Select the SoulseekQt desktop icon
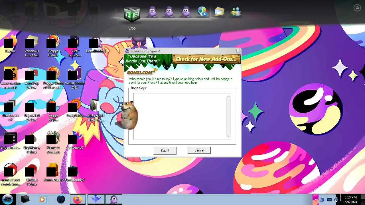Image resolution: width=365 pixels, height=205 pixels. [75, 140]
